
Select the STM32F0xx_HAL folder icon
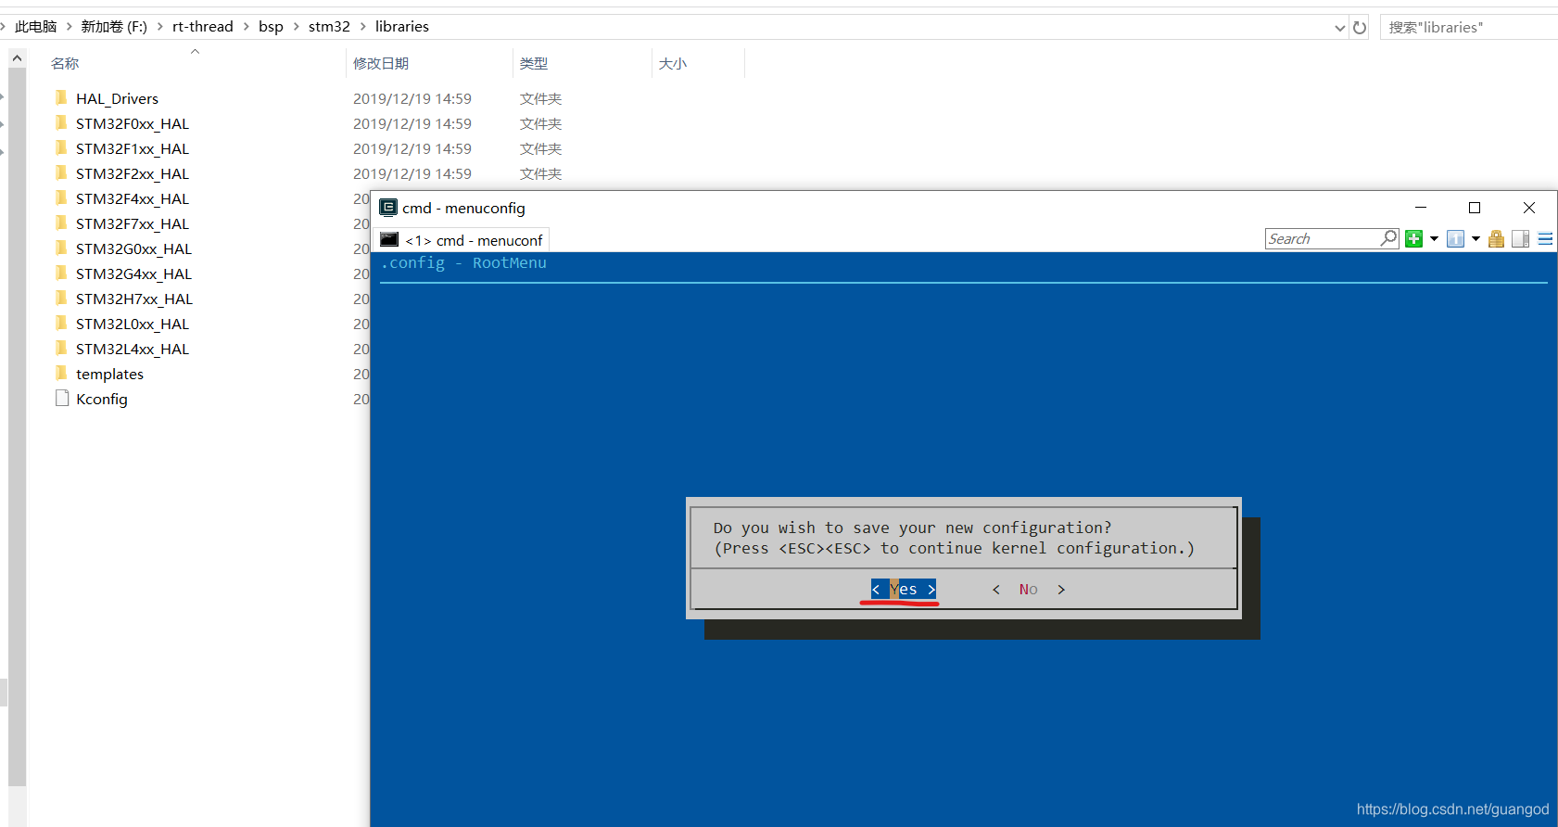coord(61,122)
